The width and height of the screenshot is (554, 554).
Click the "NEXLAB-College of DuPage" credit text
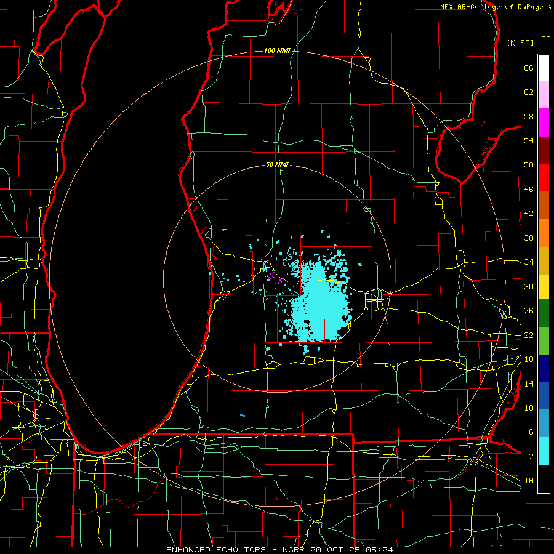point(491,7)
